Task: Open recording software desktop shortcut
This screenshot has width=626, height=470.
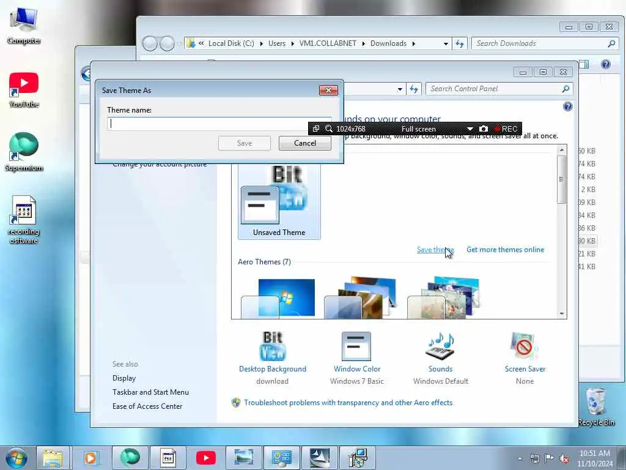Action: [24, 220]
